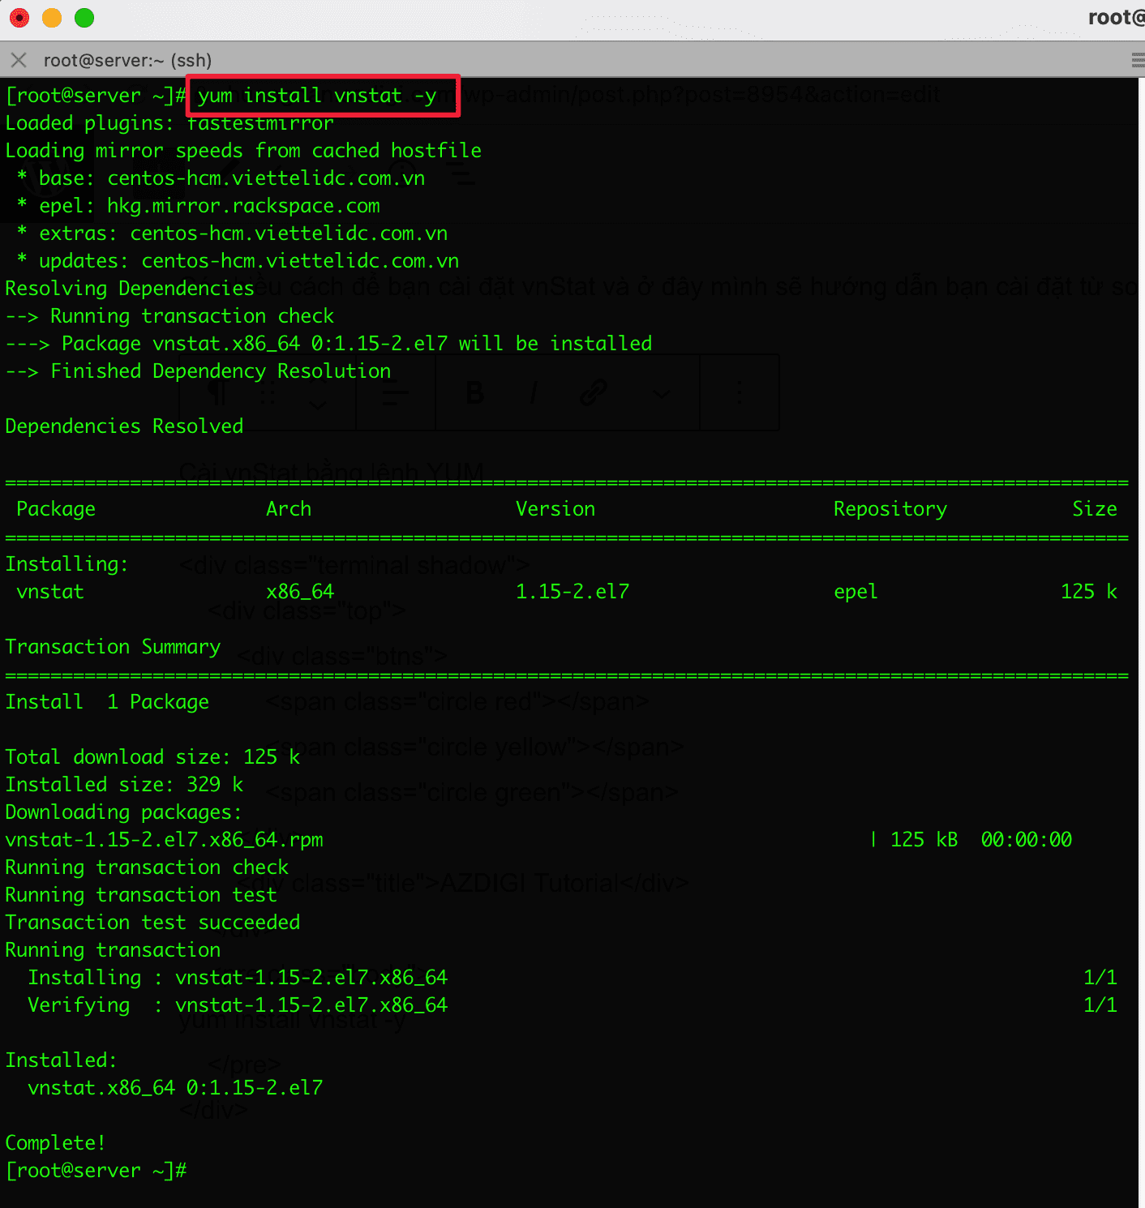Click the Complete! message line
This screenshot has height=1208, width=1145.
pos(55,1143)
